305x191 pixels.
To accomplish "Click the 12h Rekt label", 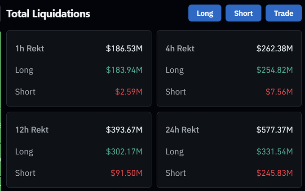I will click(x=32, y=130).
